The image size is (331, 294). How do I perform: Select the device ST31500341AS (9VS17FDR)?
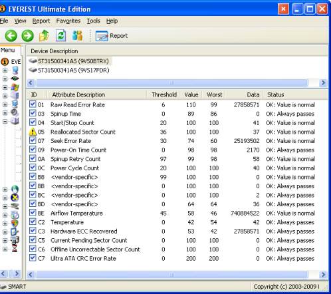73,71
